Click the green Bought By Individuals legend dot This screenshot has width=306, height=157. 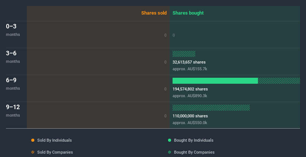[170, 140]
